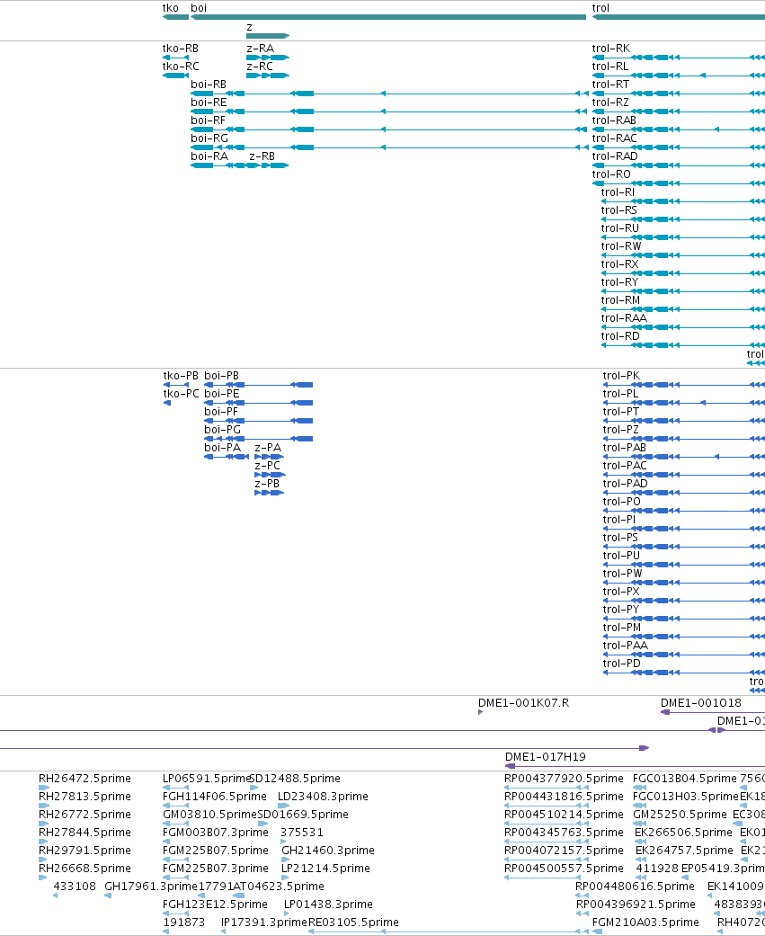Screen dimensions: 765x936
Task: Select the trol-RAB transcript label
Action: coord(614,120)
